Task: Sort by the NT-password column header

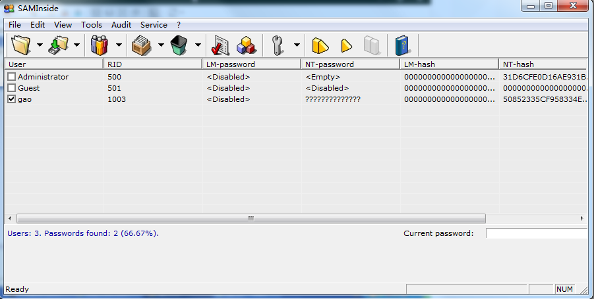Action: point(351,64)
